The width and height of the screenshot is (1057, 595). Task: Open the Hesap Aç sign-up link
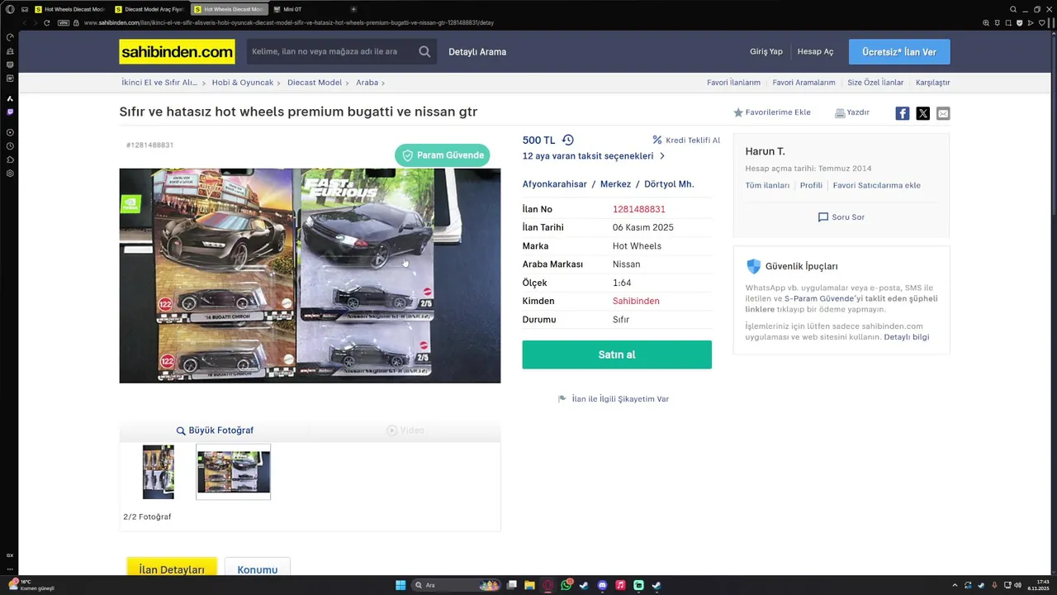(815, 51)
